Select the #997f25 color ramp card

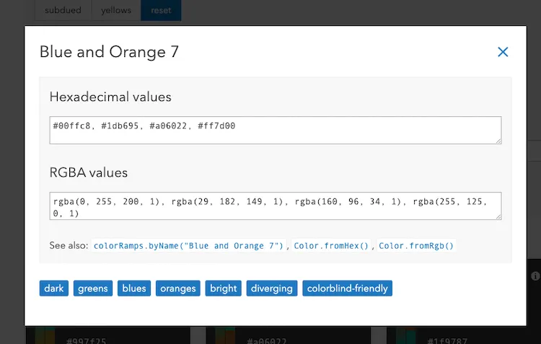pyautogui.click(x=108, y=335)
